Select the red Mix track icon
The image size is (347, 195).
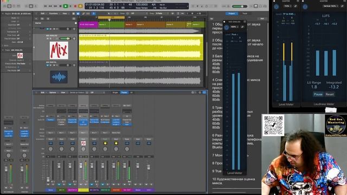click(x=59, y=50)
